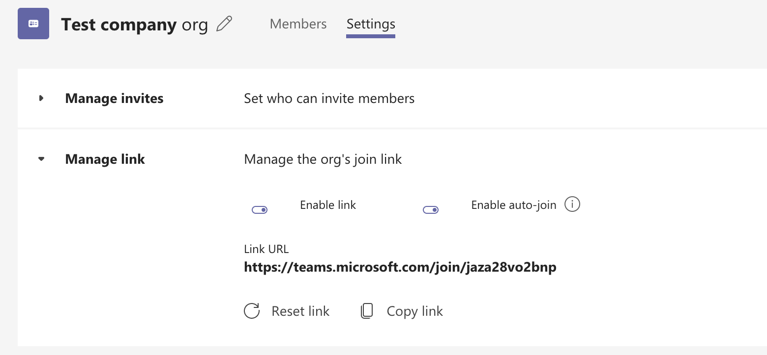The width and height of the screenshot is (767, 355).
Task: Click the info icon beside Enable auto-join
Action: coord(572,204)
